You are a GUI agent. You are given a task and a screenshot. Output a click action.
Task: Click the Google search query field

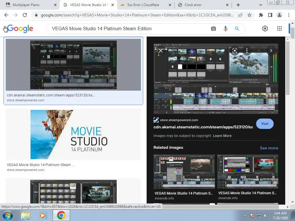(x=130, y=28)
